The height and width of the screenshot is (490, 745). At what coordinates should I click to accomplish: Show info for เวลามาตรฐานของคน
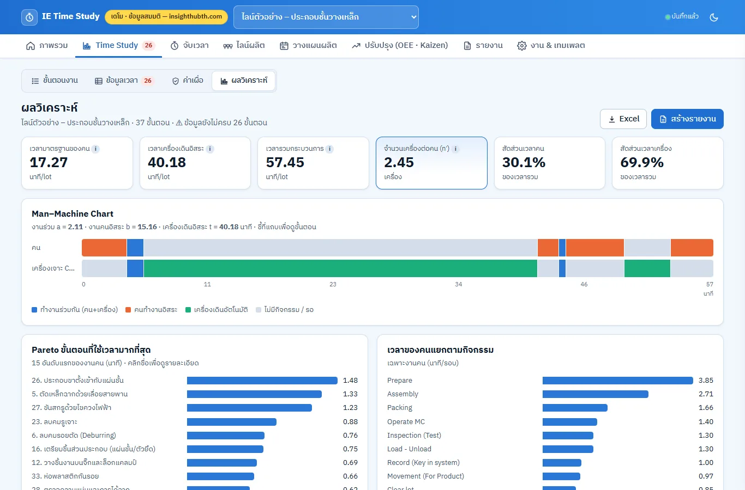point(95,149)
